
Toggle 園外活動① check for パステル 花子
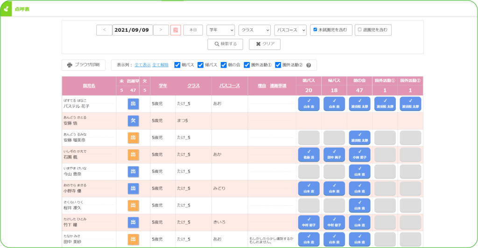[x=385, y=104]
